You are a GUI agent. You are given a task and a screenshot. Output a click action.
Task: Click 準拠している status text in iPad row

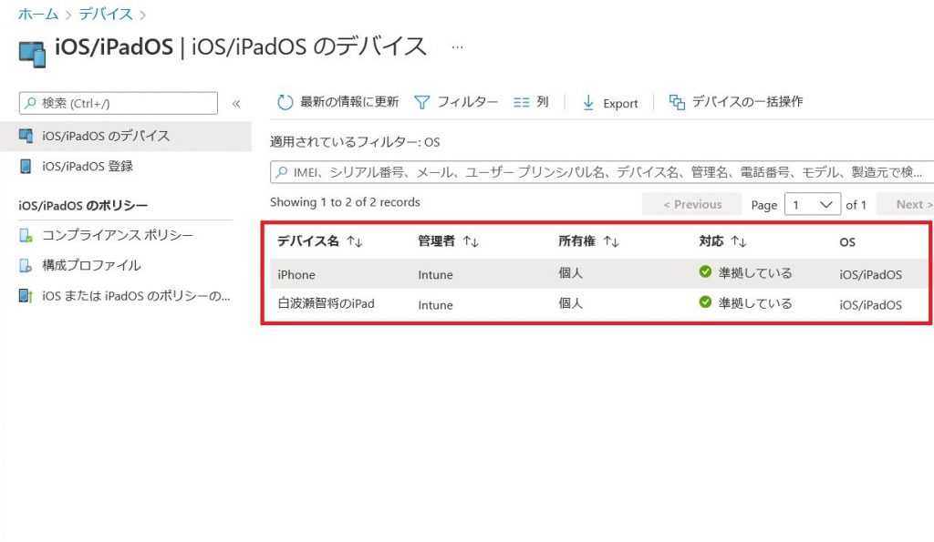755,303
